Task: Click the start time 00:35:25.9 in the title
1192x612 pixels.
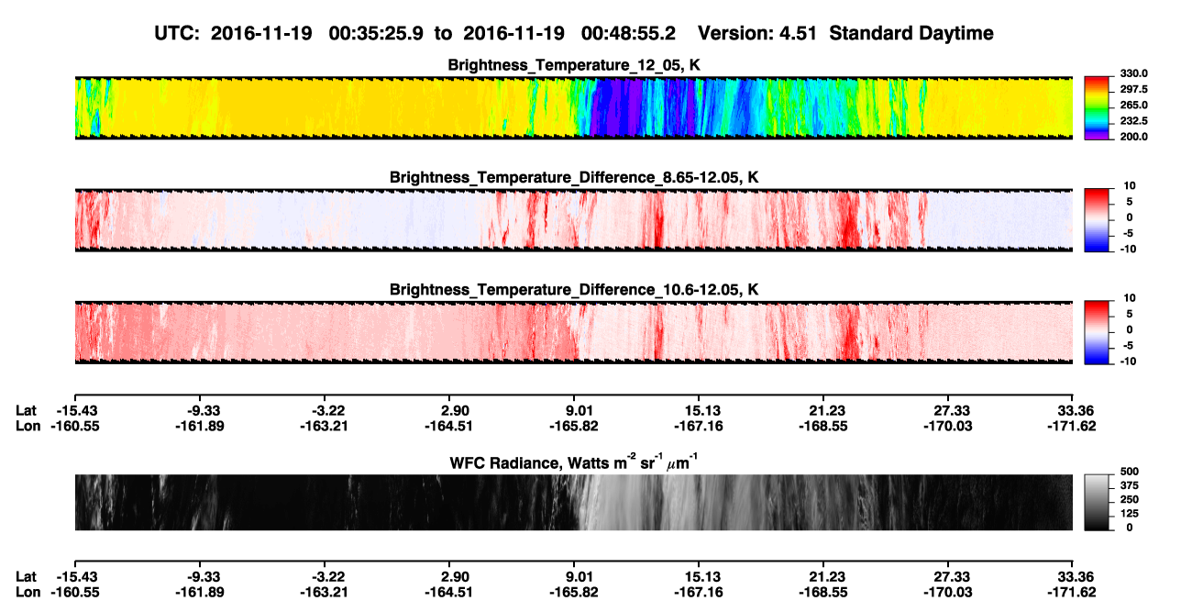Action: point(377,34)
